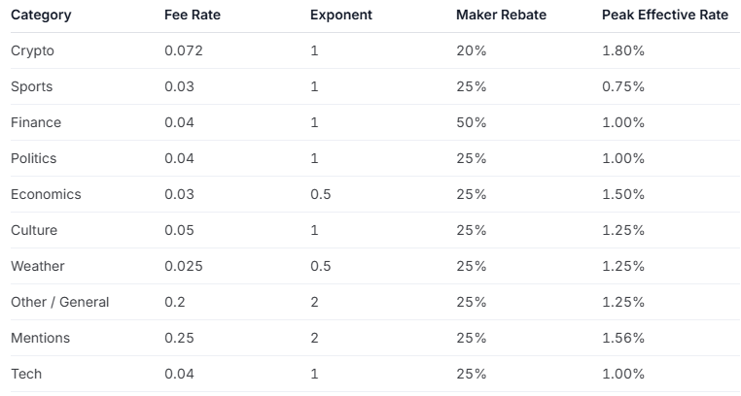741x396 pixels.
Task: Click the Sports row label
Action: [32, 86]
